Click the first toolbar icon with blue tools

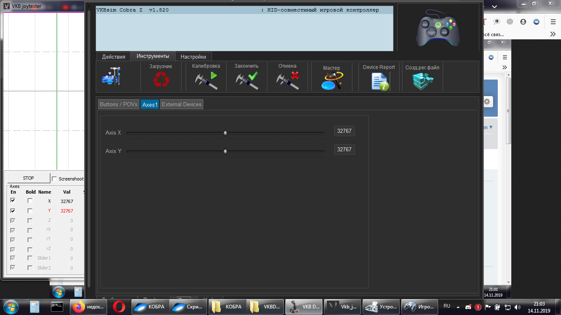(x=111, y=76)
